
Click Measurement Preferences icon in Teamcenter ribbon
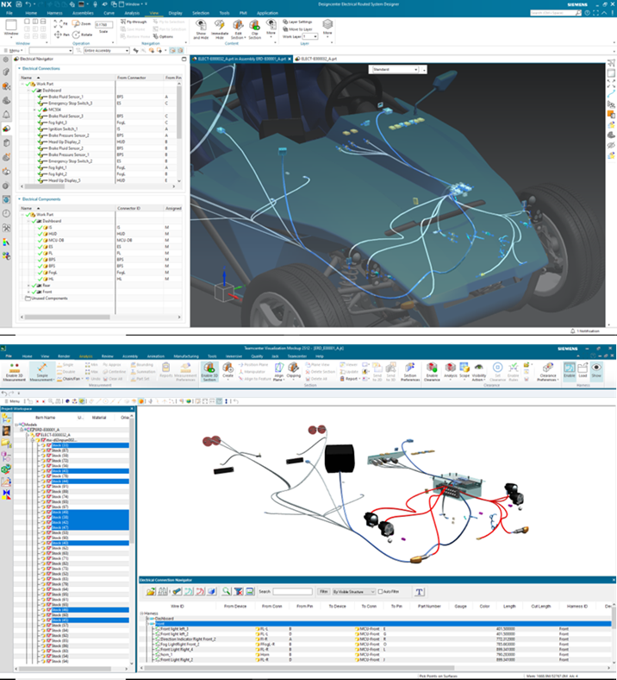pyautogui.click(x=186, y=372)
